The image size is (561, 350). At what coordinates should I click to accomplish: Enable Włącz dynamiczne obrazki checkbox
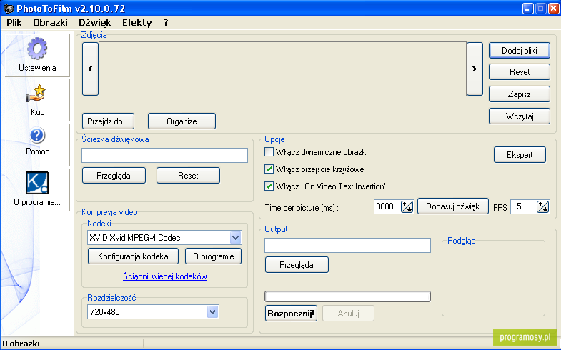[269, 152]
